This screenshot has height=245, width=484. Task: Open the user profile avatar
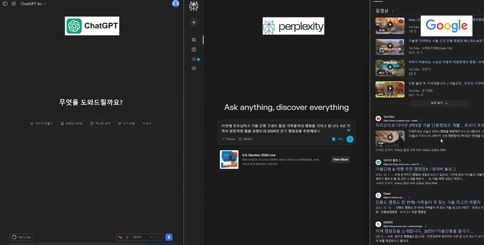click(175, 4)
